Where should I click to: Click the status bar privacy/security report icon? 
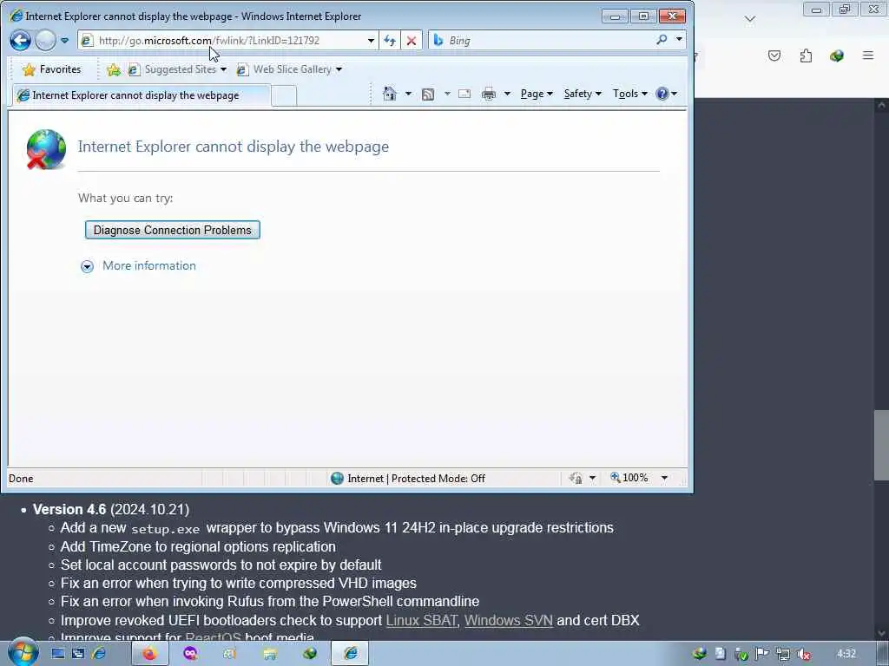(576, 479)
